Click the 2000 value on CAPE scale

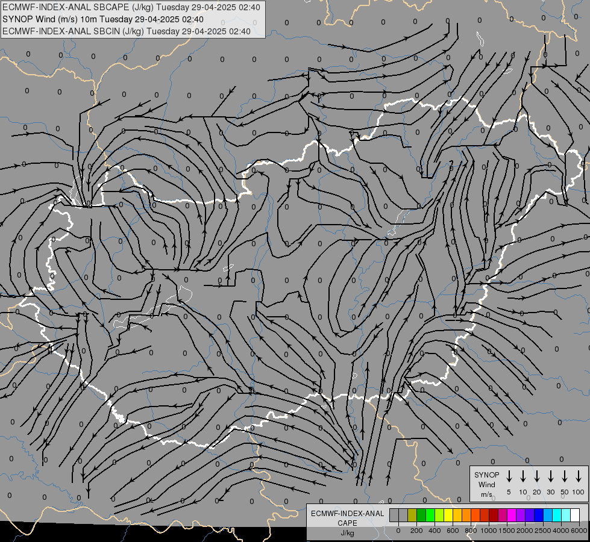(x=525, y=531)
